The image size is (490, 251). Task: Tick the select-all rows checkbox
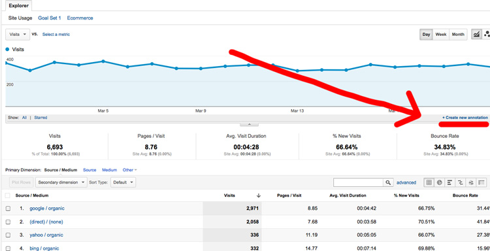click(7, 195)
